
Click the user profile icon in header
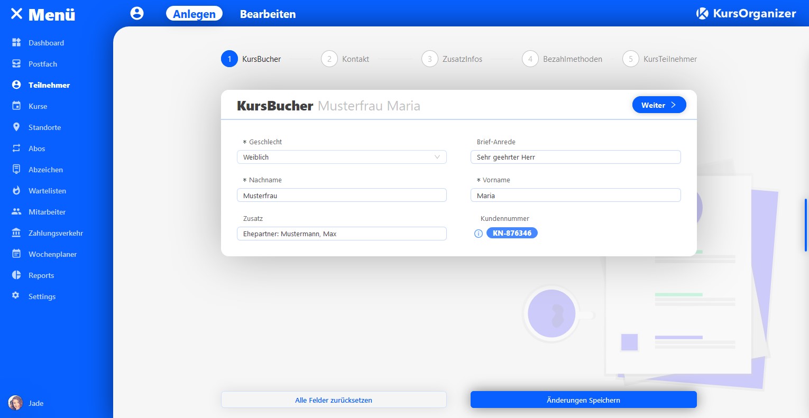click(x=137, y=14)
